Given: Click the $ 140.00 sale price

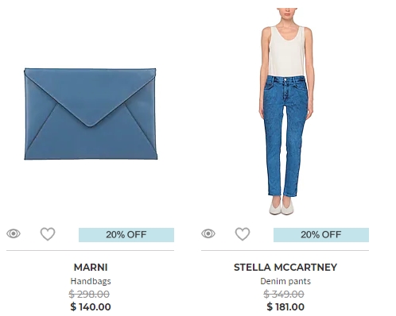Looking at the screenshot, I should click(x=91, y=307).
